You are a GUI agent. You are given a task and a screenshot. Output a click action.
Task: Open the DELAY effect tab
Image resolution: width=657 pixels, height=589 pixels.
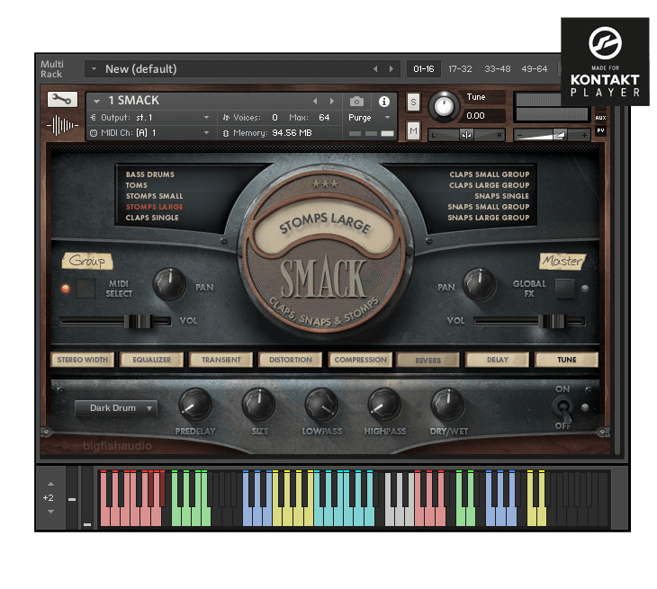[x=498, y=360]
